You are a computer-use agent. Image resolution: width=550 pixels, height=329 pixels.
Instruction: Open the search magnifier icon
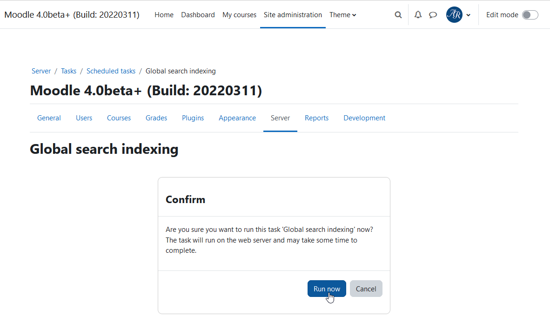point(398,15)
